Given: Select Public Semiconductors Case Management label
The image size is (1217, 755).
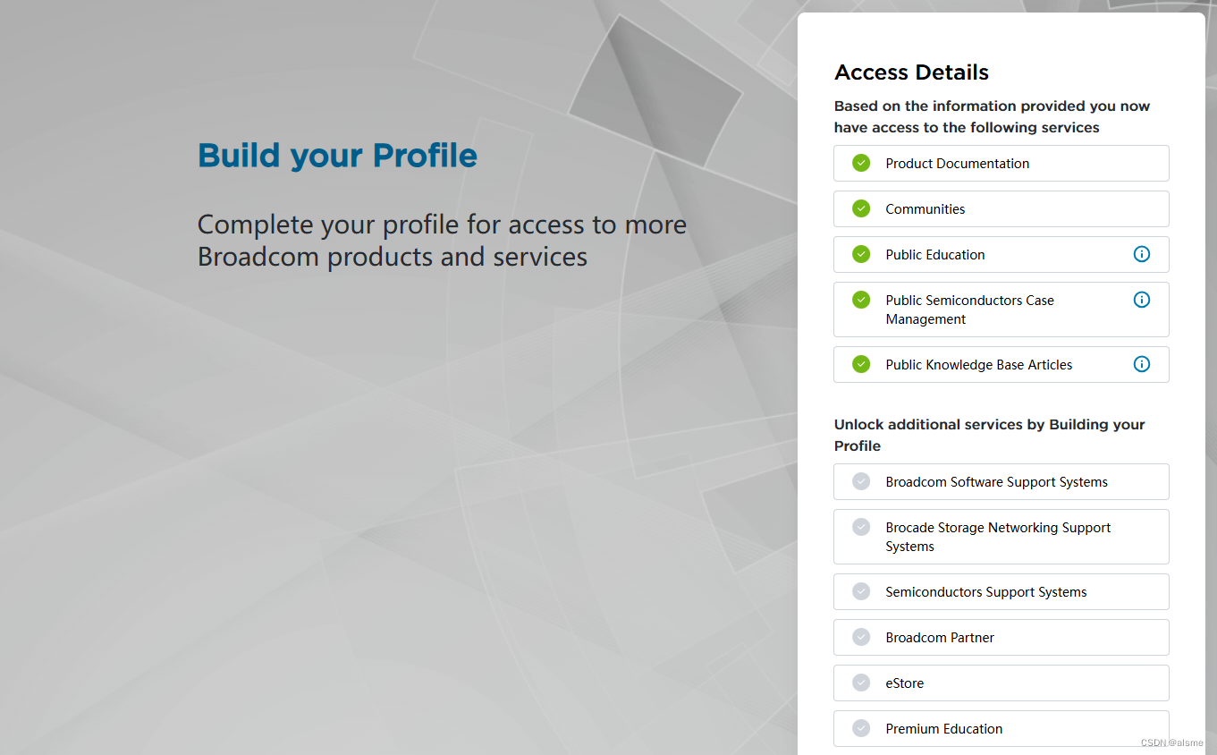Looking at the screenshot, I should tap(970, 310).
